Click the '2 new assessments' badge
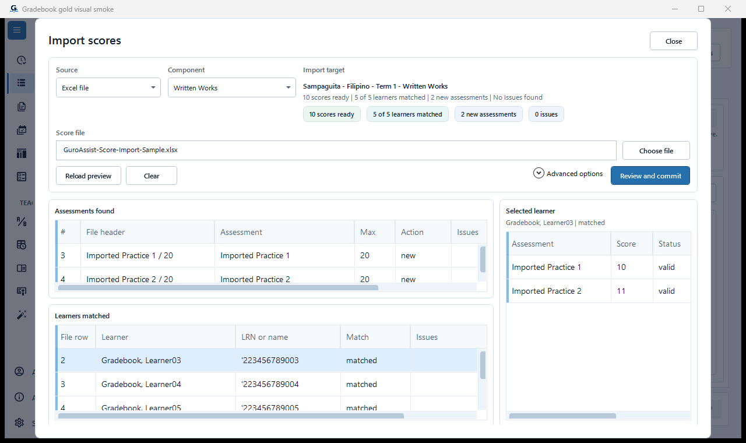Image resolution: width=746 pixels, height=443 pixels. click(488, 114)
